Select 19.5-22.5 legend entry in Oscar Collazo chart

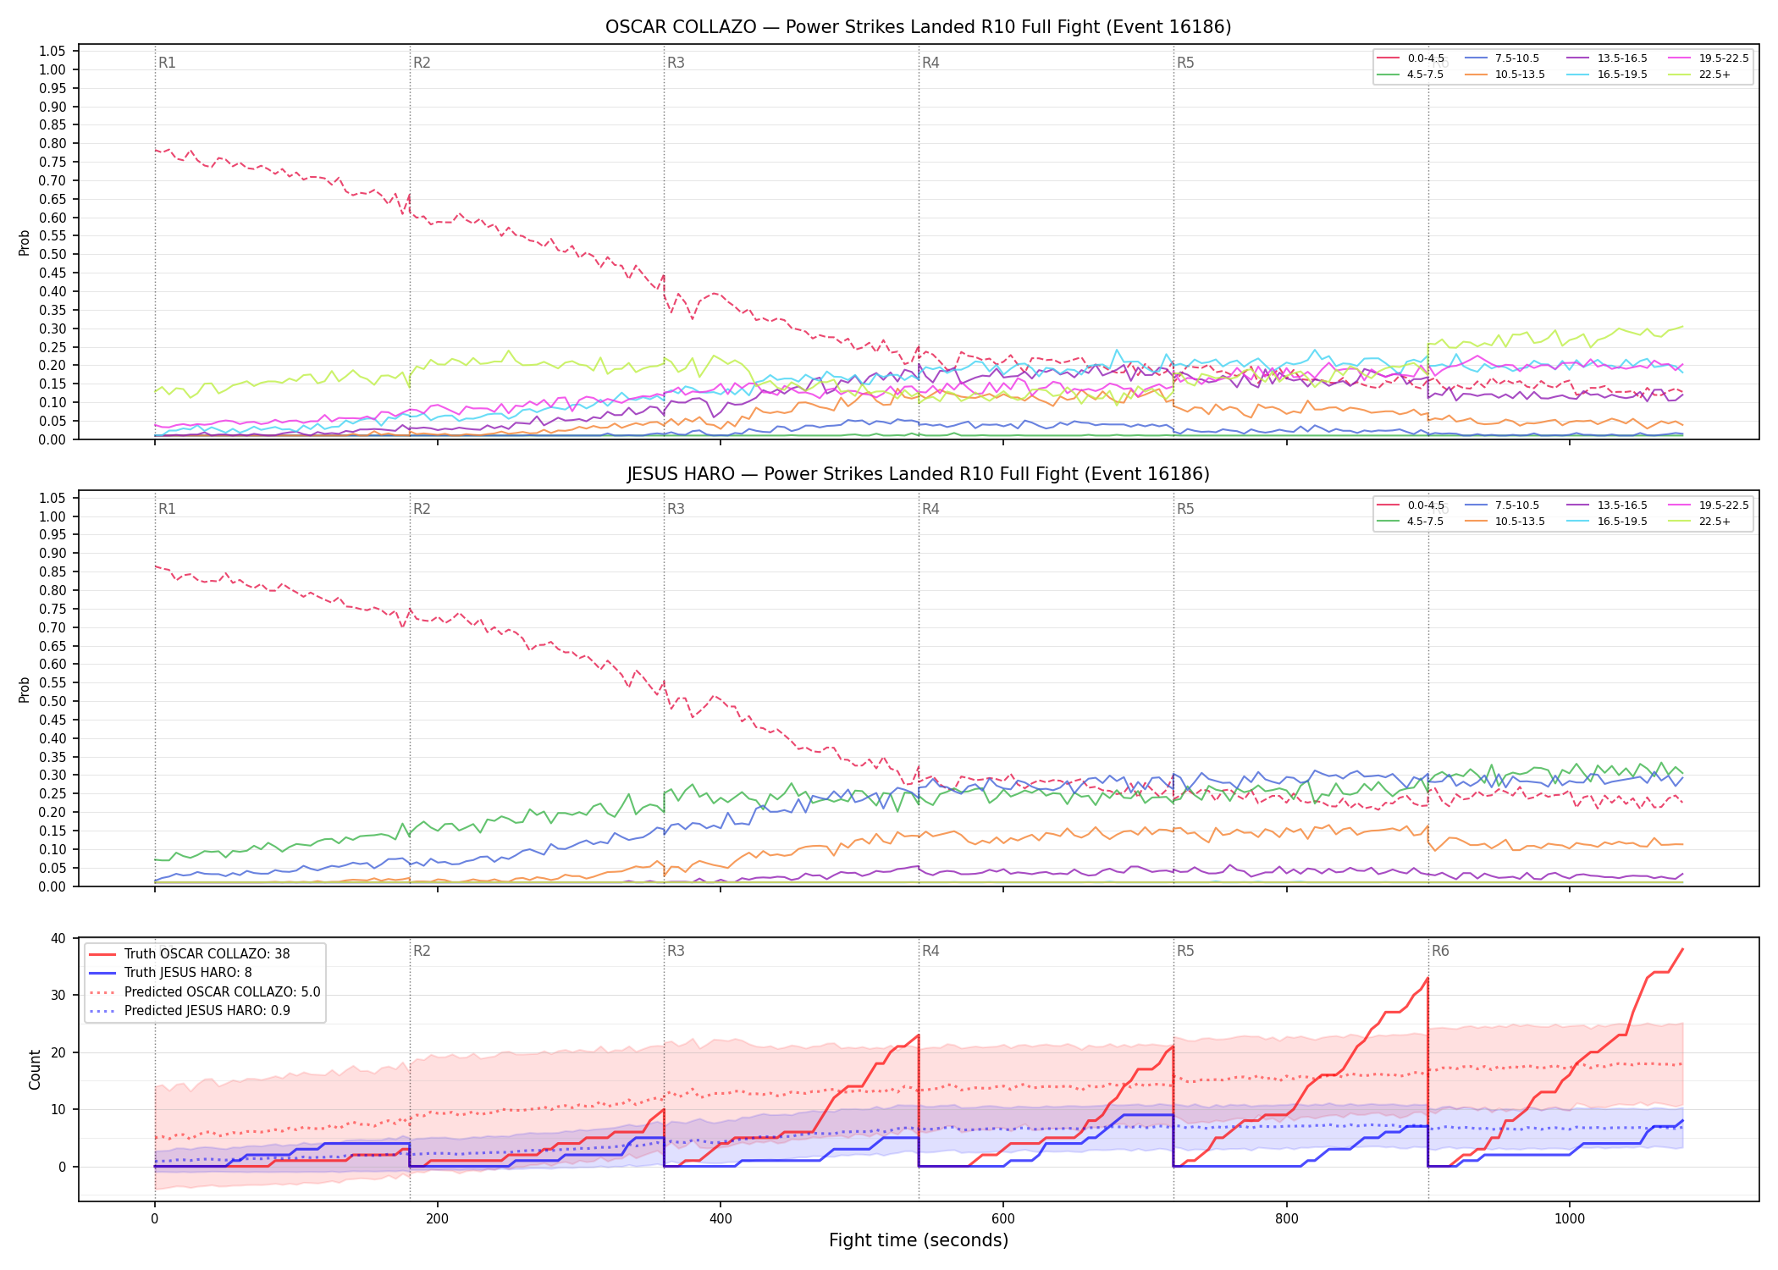(x=1709, y=58)
